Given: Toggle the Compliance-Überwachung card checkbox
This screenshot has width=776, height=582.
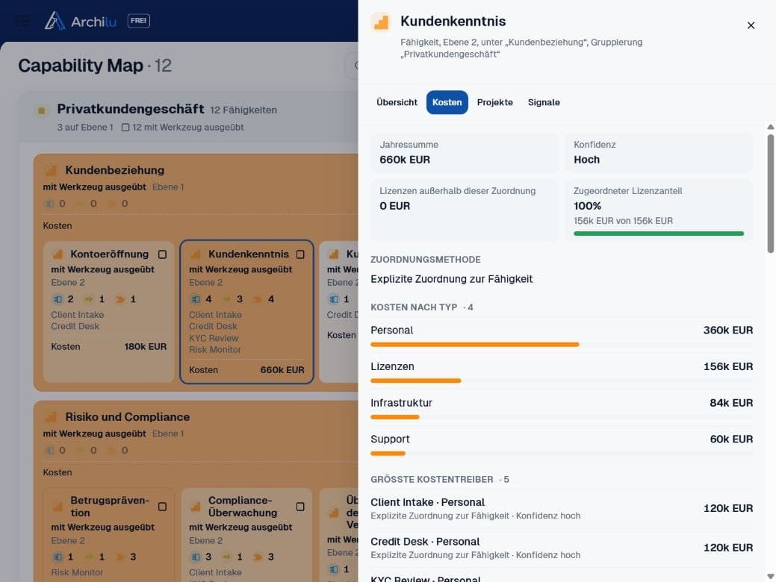Looking at the screenshot, I should pyautogui.click(x=300, y=507).
